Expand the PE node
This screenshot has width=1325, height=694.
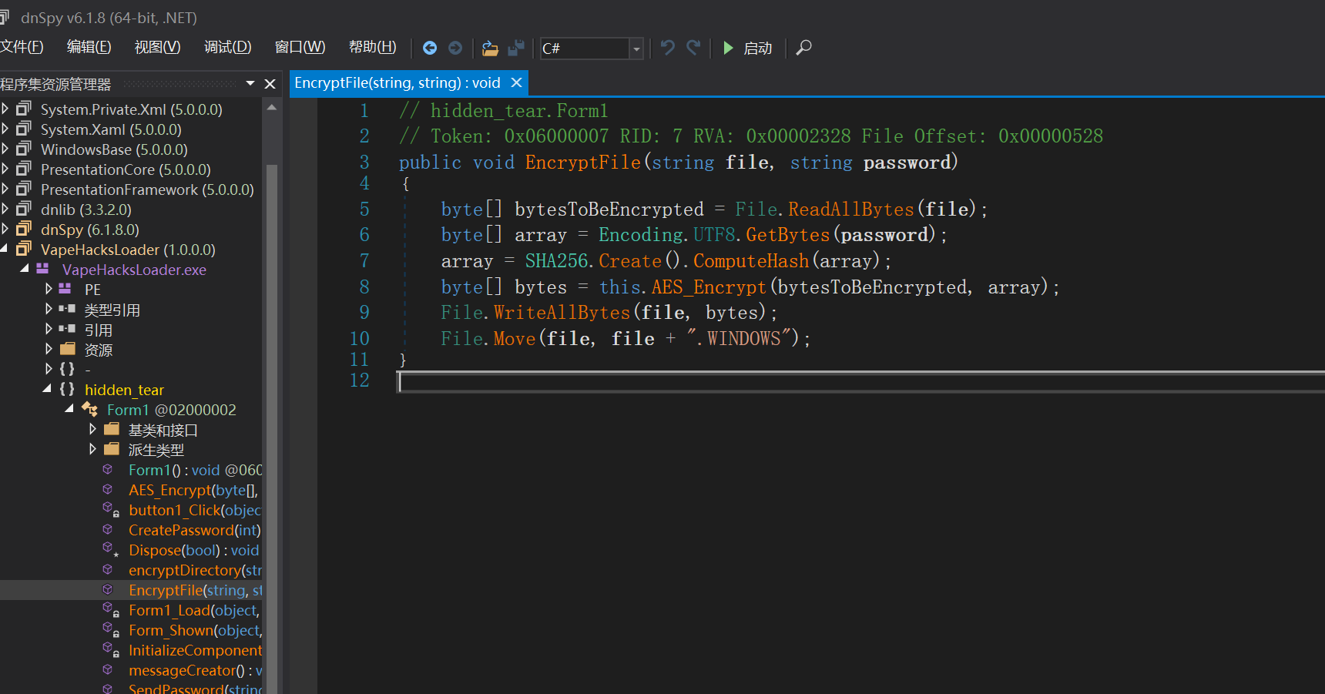49,289
